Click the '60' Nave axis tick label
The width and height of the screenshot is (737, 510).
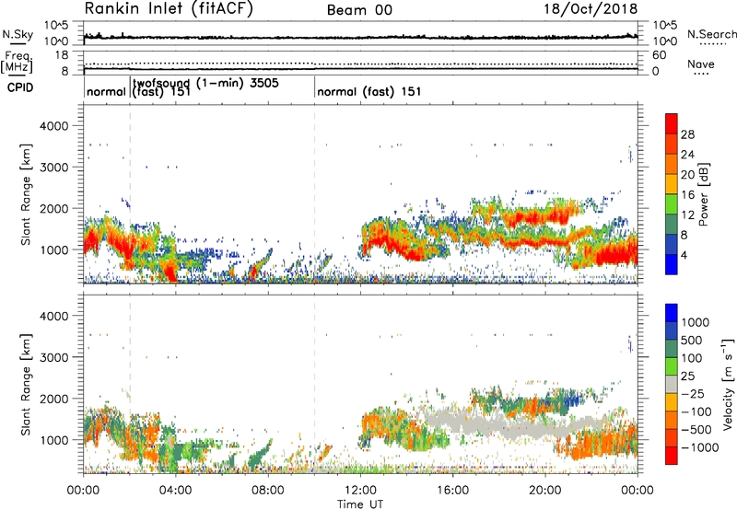[659, 55]
